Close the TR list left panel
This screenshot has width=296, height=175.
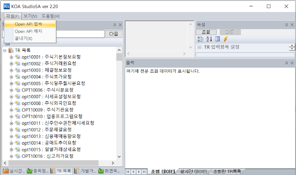(x=120, y=25)
